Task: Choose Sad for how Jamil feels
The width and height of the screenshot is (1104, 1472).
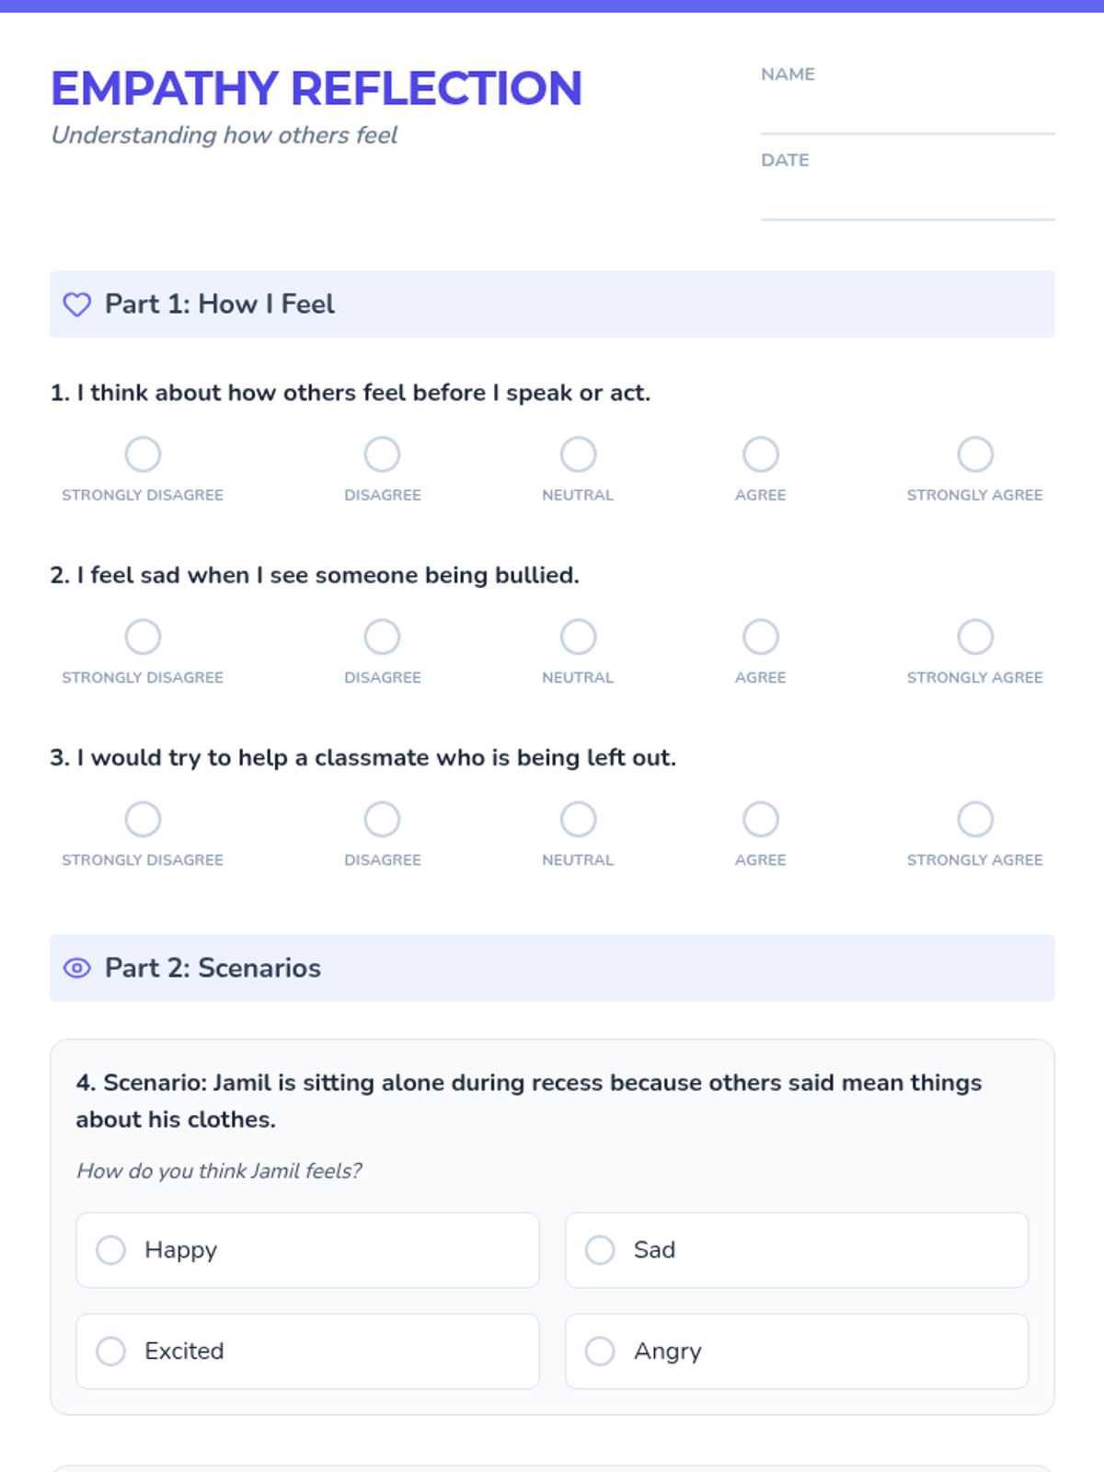Action: pos(797,1249)
